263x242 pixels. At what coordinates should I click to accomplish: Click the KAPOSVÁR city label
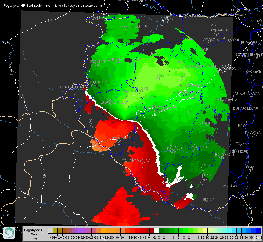click(176, 148)
